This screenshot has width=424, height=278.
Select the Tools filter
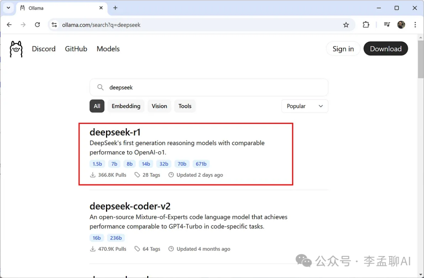click(x=185, y=106)
